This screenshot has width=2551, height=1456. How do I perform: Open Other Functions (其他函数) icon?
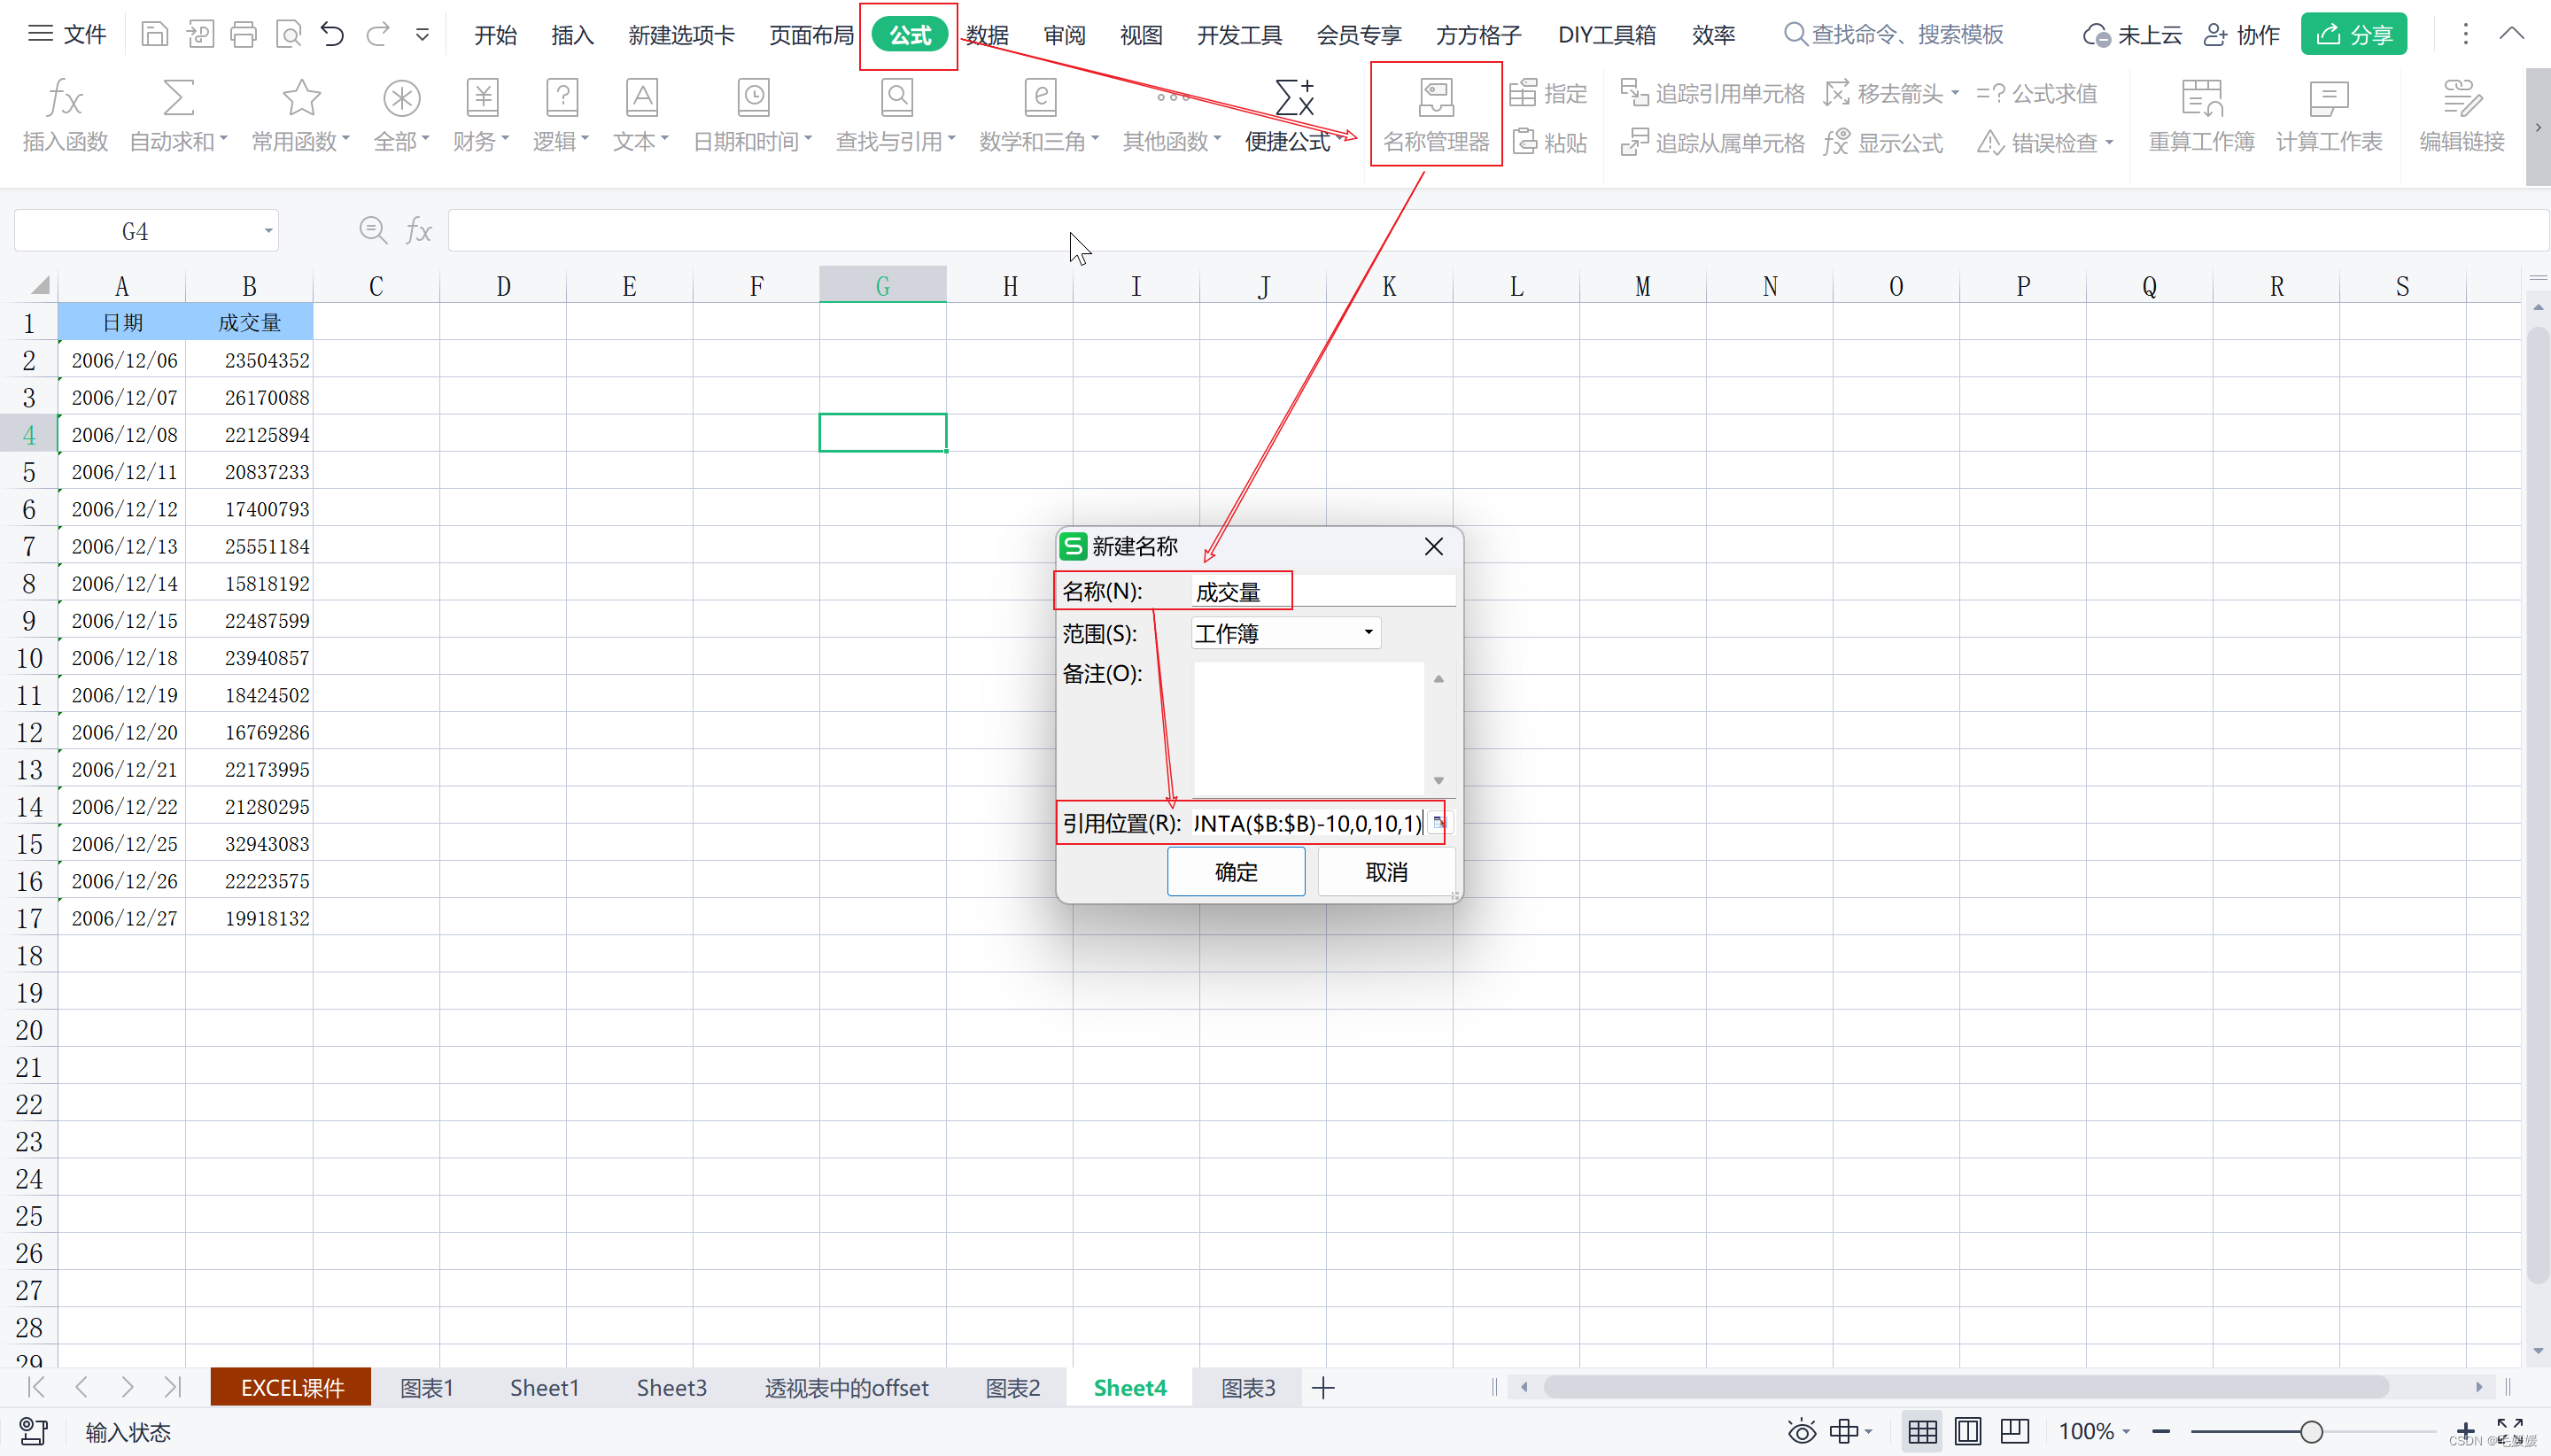[x=1172, y=116]
